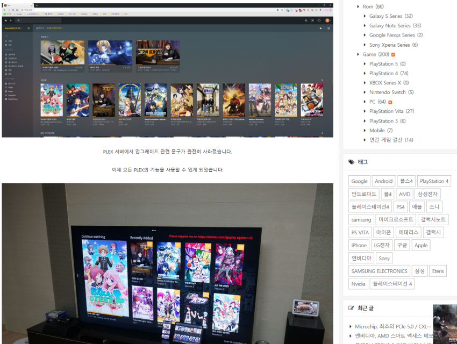Open the Rom (86) category
This screenshot has height=344, width=457.
pos(373,6)
